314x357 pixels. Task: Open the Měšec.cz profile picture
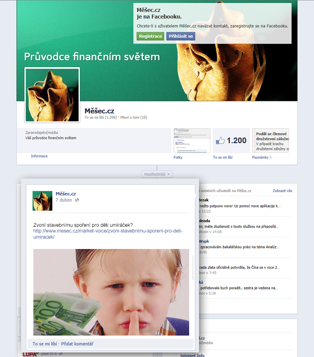pyautogui.click(x=52, y=95)
